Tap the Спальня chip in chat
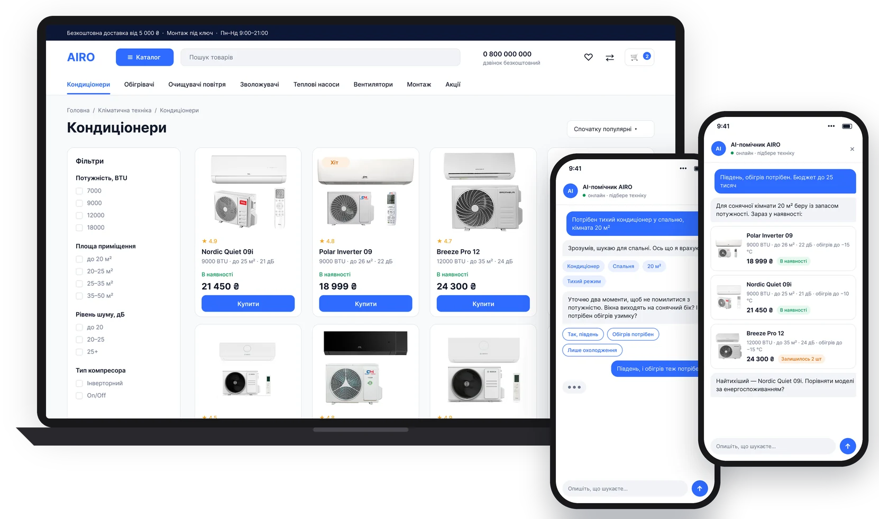The width and height of the screenshot is (879, 519). point(623,266)
